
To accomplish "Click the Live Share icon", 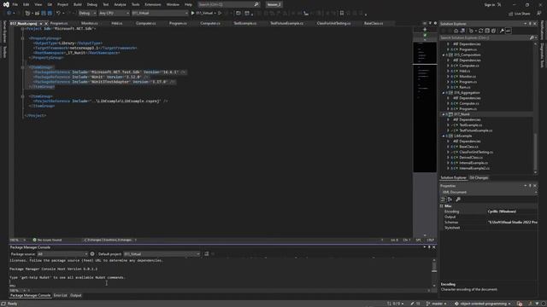I will (511, 14).
